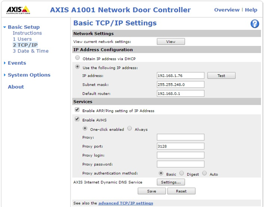Click the Network Settings section header
This screenshot has width=264, height=207.
pos(167,33)
